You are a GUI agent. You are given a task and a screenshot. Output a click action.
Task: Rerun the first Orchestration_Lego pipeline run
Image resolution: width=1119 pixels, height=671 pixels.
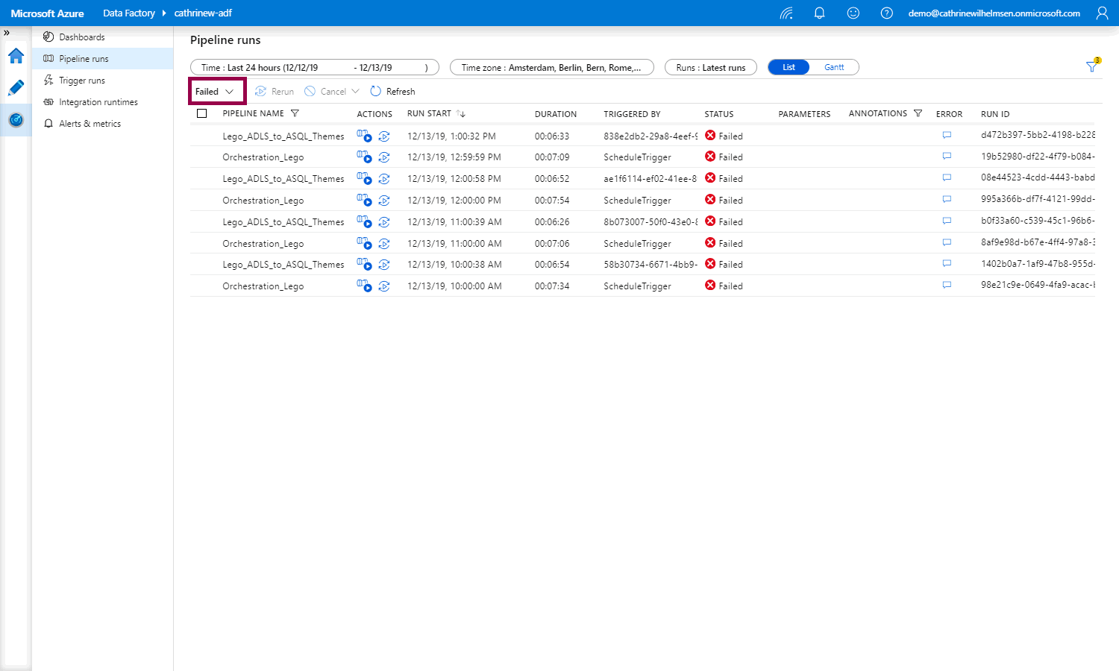coord(384,157)
